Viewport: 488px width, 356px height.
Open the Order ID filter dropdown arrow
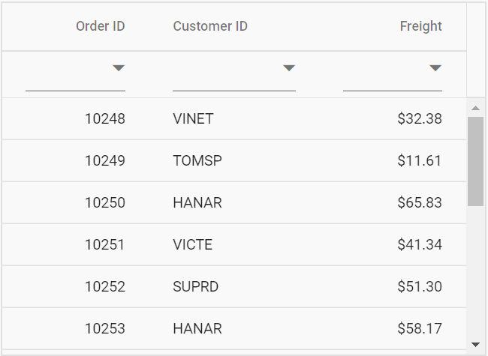point(118,68)
